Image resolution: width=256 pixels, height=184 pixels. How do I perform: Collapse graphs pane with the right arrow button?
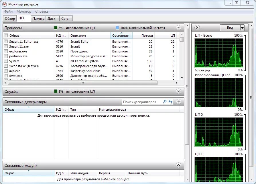[197, 28]
